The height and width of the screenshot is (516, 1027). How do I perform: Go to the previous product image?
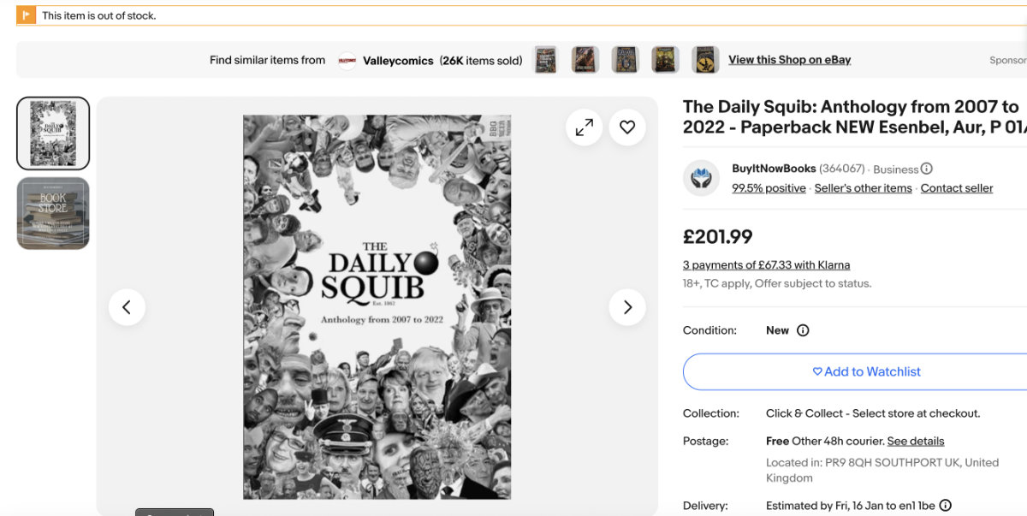(127, 307)
